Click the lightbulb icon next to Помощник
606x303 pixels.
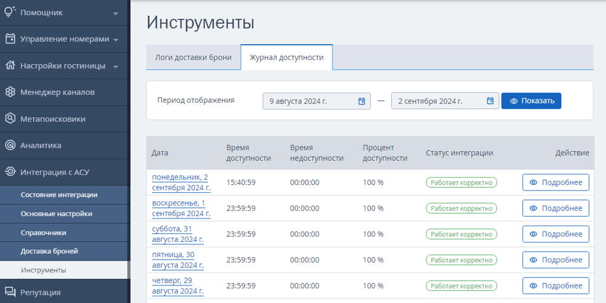pyautogui.click(x=10, y=12)
